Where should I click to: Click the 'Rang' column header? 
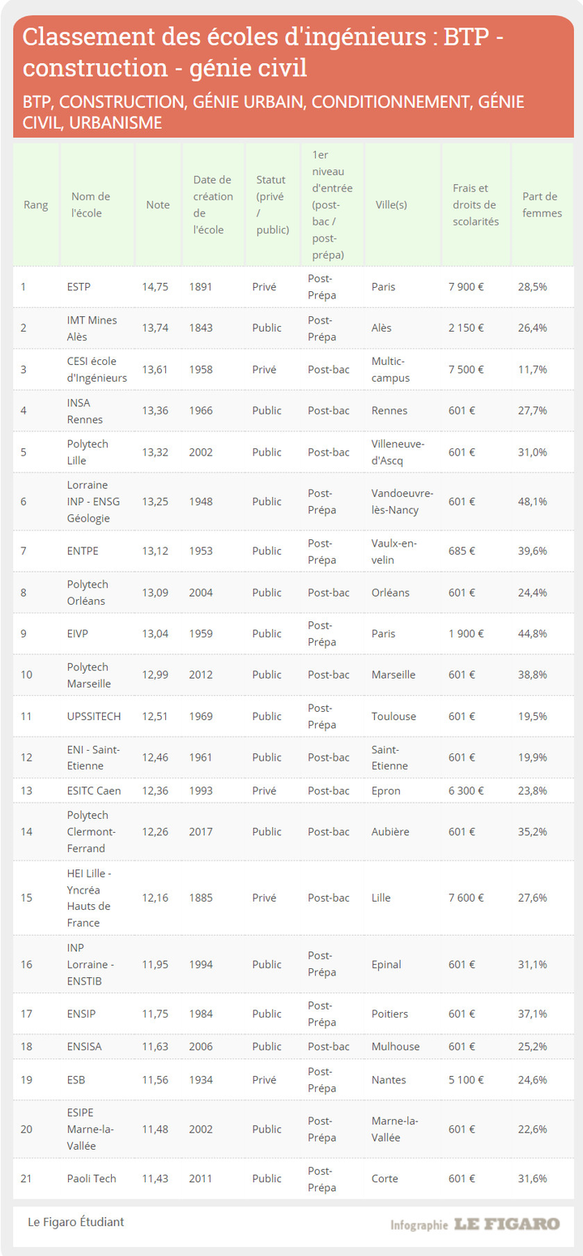click(36, 205)
